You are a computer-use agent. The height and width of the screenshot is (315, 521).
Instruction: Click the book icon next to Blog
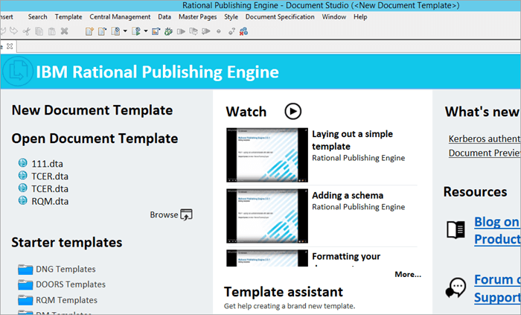[456, 230]
